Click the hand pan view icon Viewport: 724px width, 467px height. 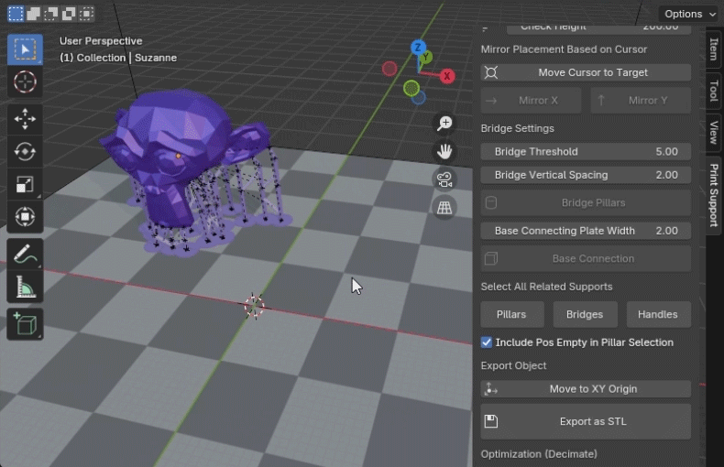click(x=444, y=151)
